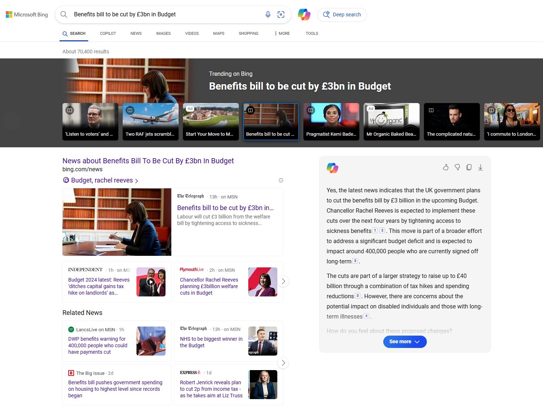Show next Related News stories arrow
Image resolution: width=543 pixels, height=410 pixels.
coord(283,363)
